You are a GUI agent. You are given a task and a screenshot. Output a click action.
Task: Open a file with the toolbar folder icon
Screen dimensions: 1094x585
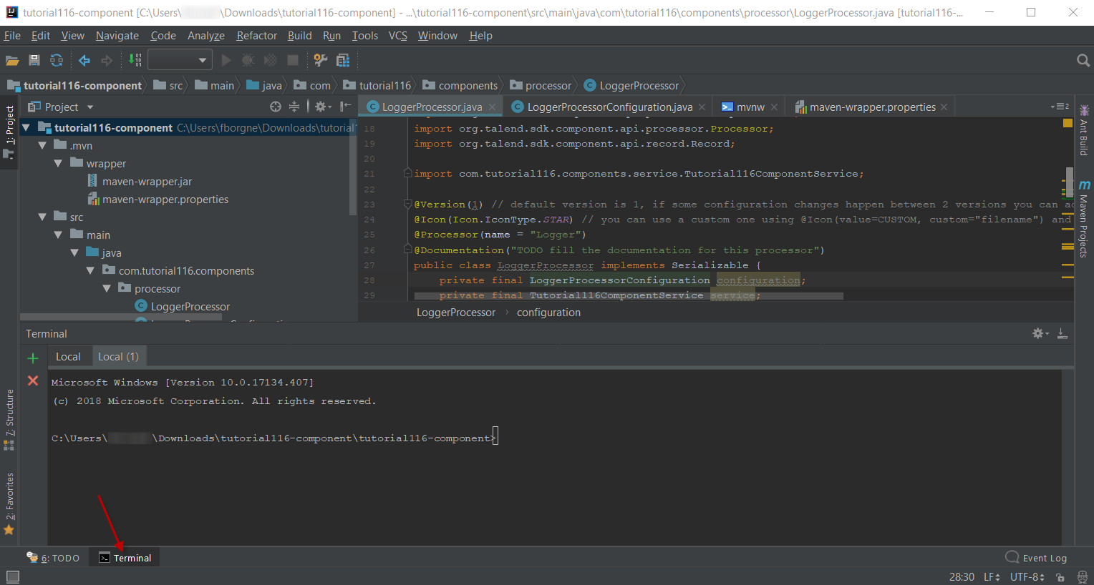point(11,60)
